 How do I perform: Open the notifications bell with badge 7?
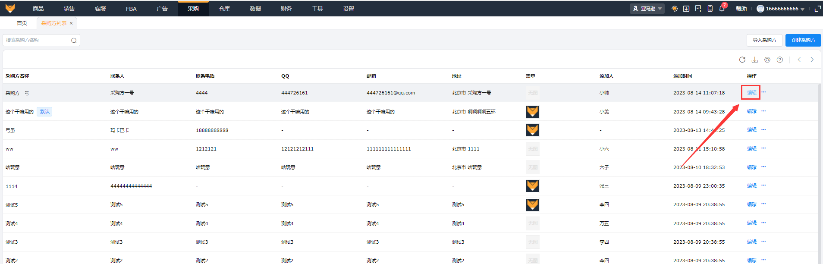tap(722, 9)
